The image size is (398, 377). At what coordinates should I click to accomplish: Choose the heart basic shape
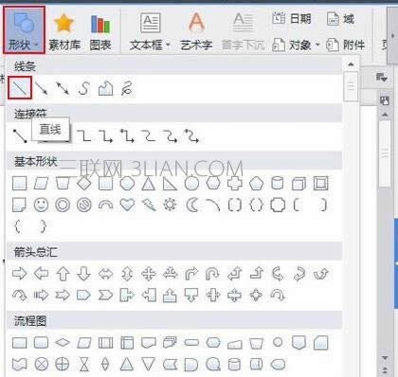127,205
